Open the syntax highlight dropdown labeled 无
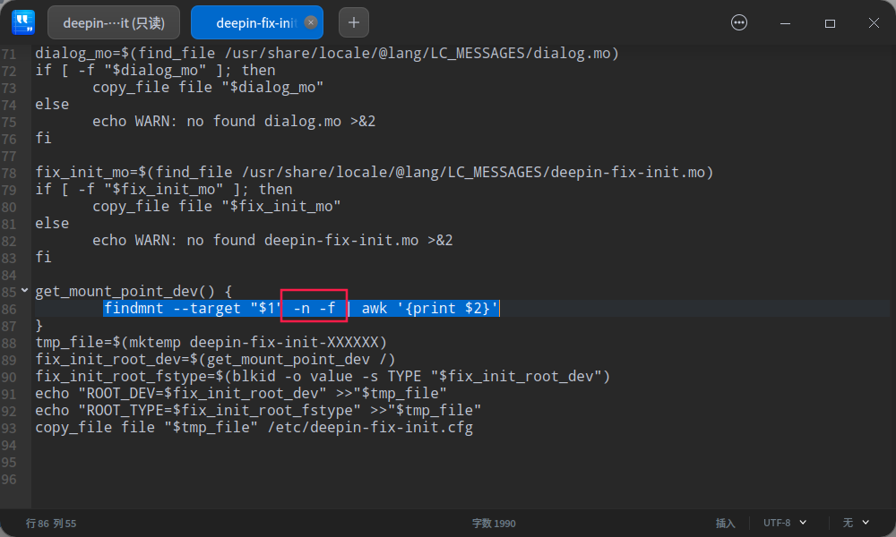Viewport: 896px width, 537px height. click(856, 523)
